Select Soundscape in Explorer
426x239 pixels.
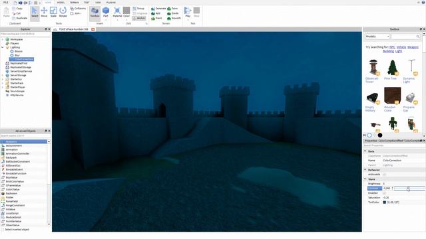15,92
